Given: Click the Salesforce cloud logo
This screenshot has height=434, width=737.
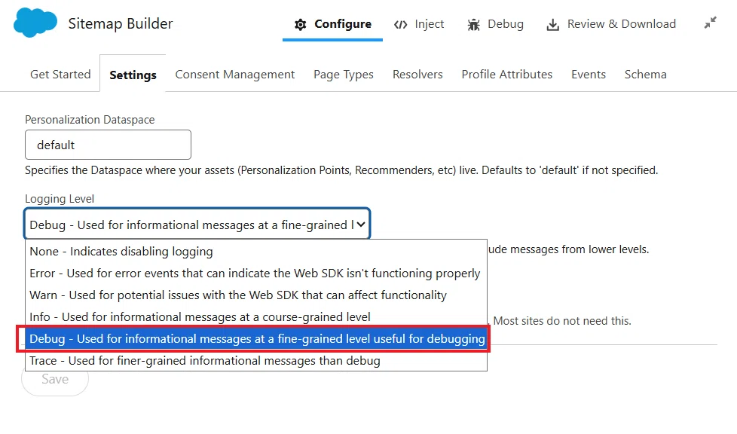Looking at the screenshot, I should click(35, 23).
